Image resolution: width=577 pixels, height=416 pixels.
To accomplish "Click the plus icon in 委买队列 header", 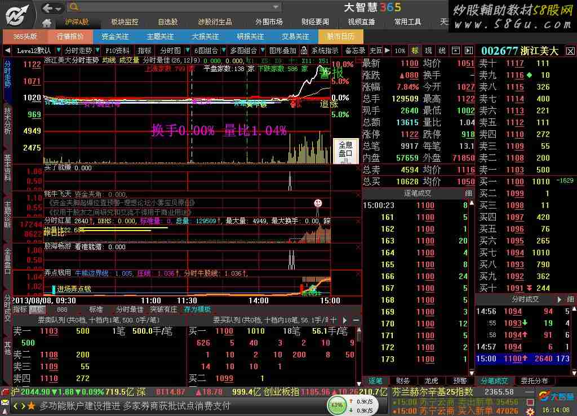I will click(x=334, y=320).
